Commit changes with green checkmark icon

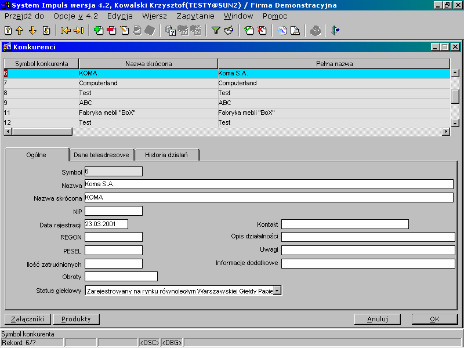tap(249, 31)
